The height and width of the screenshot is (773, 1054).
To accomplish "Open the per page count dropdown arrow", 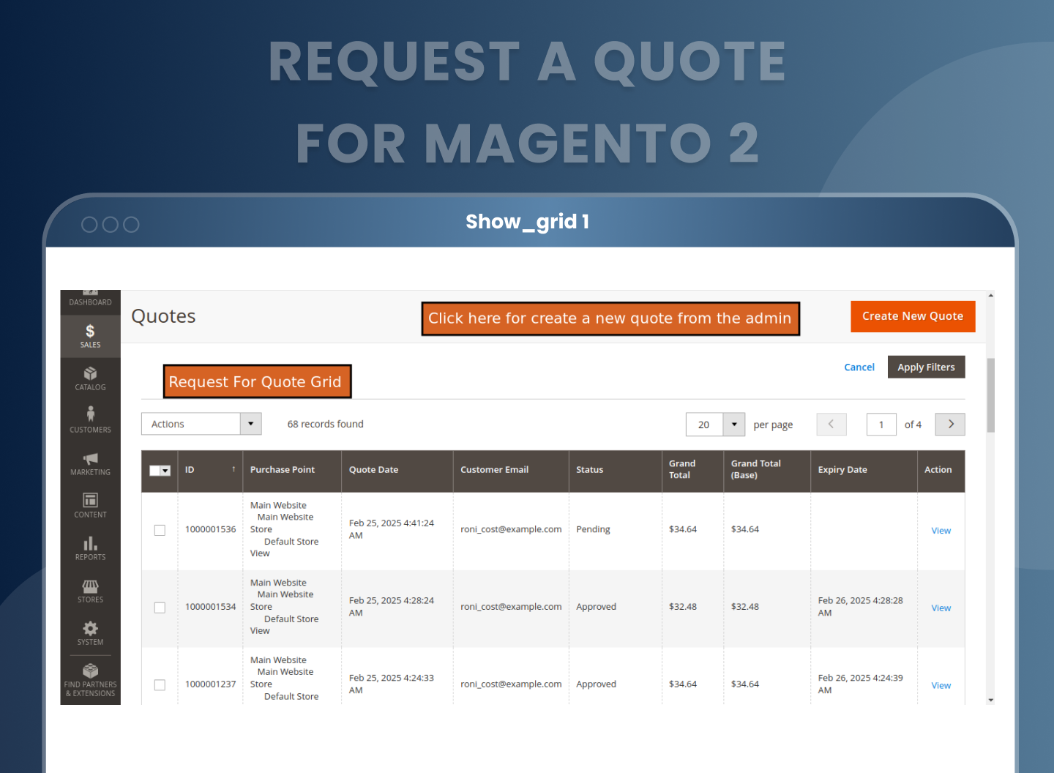I will click(733, 425).
